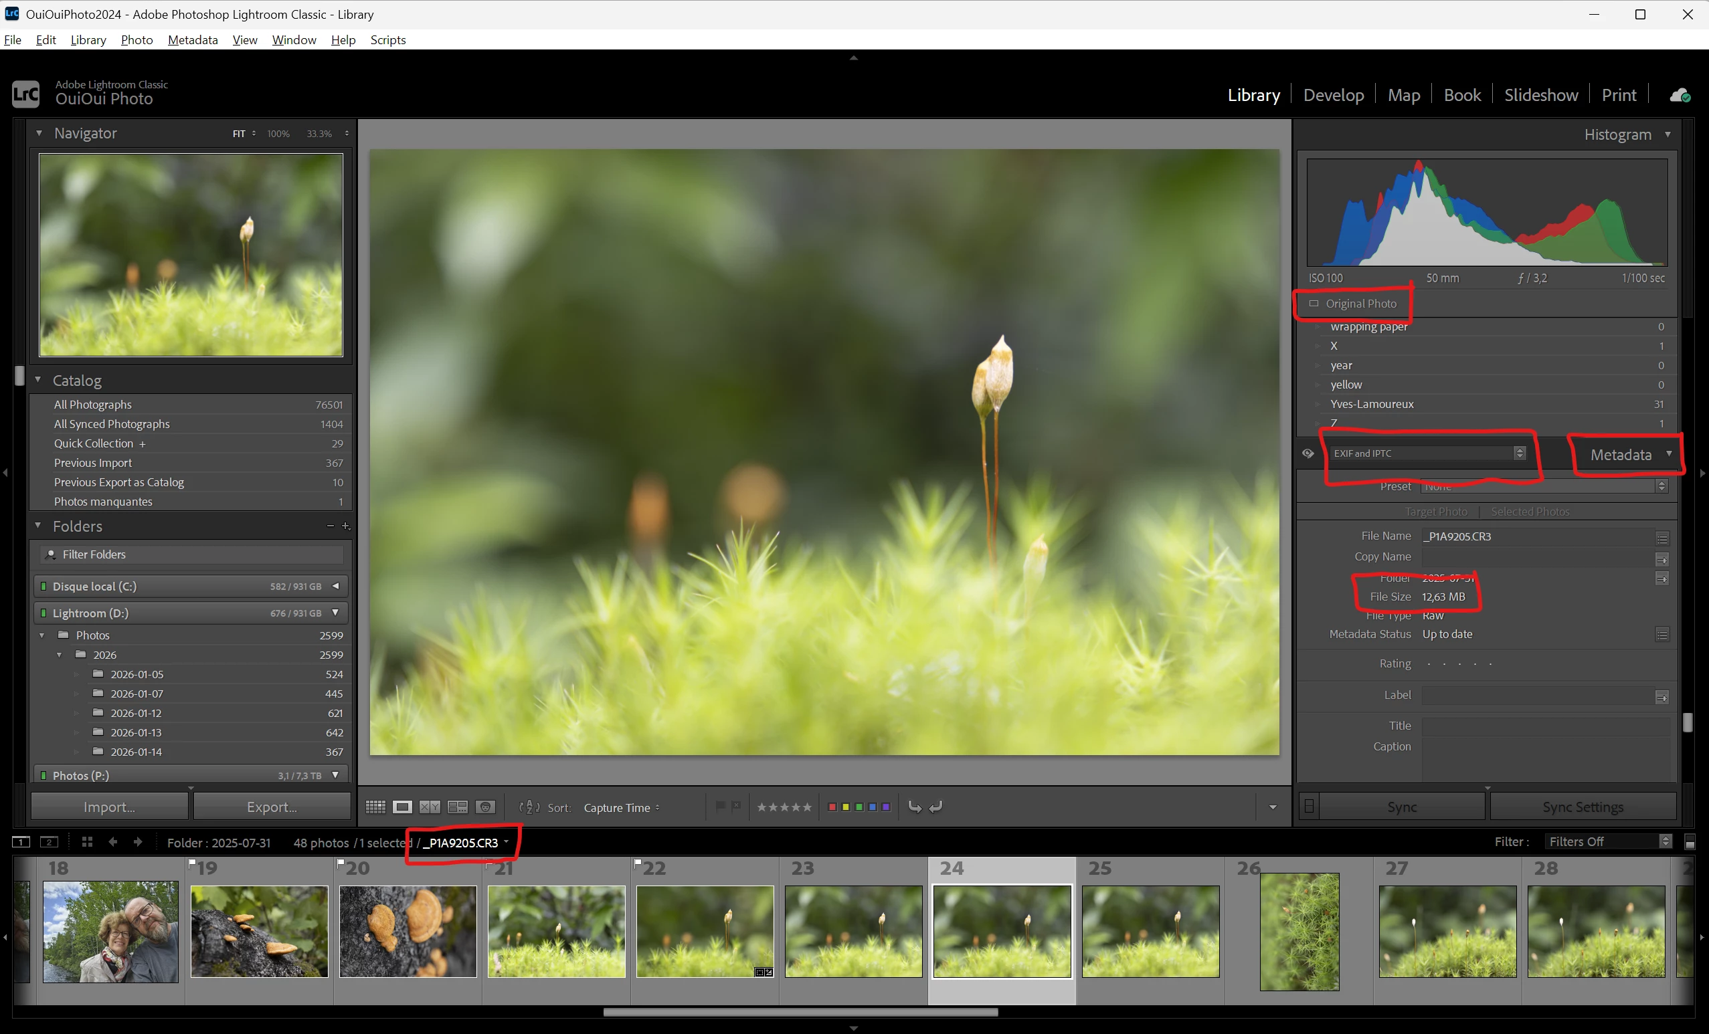
Task: Click the second monitor window icon
Action: (49, 842)
